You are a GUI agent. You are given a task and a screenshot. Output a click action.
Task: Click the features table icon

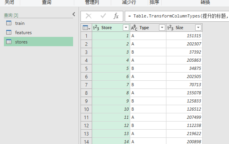[9, 32]
